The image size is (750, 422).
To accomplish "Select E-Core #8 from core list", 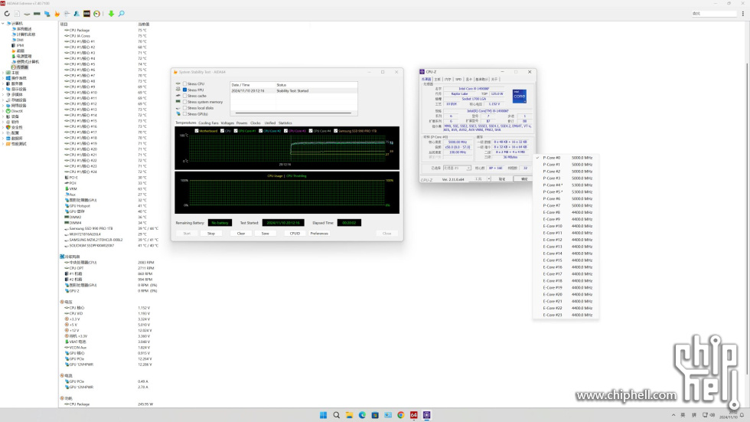I will [566, 212].
